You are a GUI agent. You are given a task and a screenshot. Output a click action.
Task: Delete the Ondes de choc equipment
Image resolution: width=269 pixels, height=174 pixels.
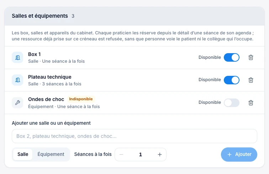click(x=251, y=103)
